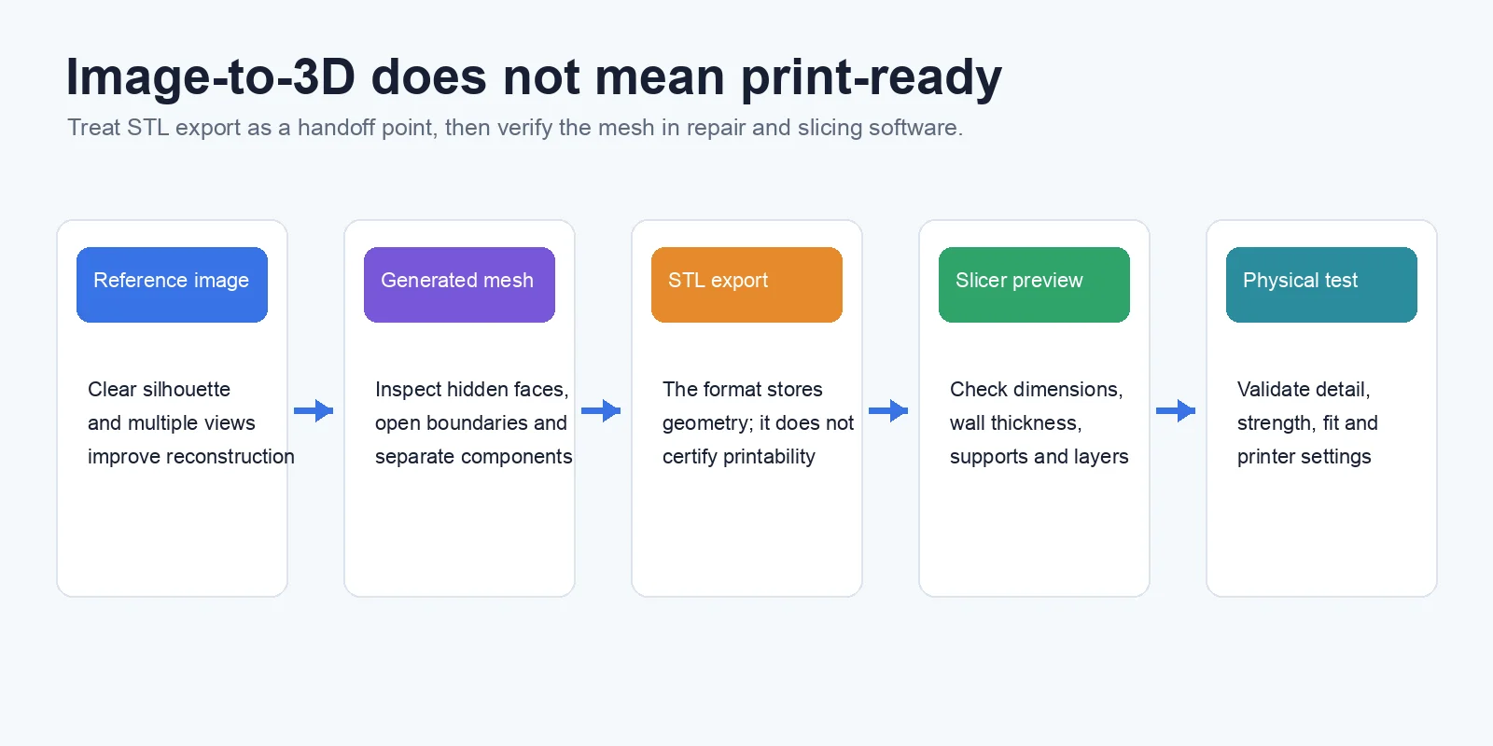
Task: Click empty lower area of Slicer preview card
Action: coord(1034,536)
